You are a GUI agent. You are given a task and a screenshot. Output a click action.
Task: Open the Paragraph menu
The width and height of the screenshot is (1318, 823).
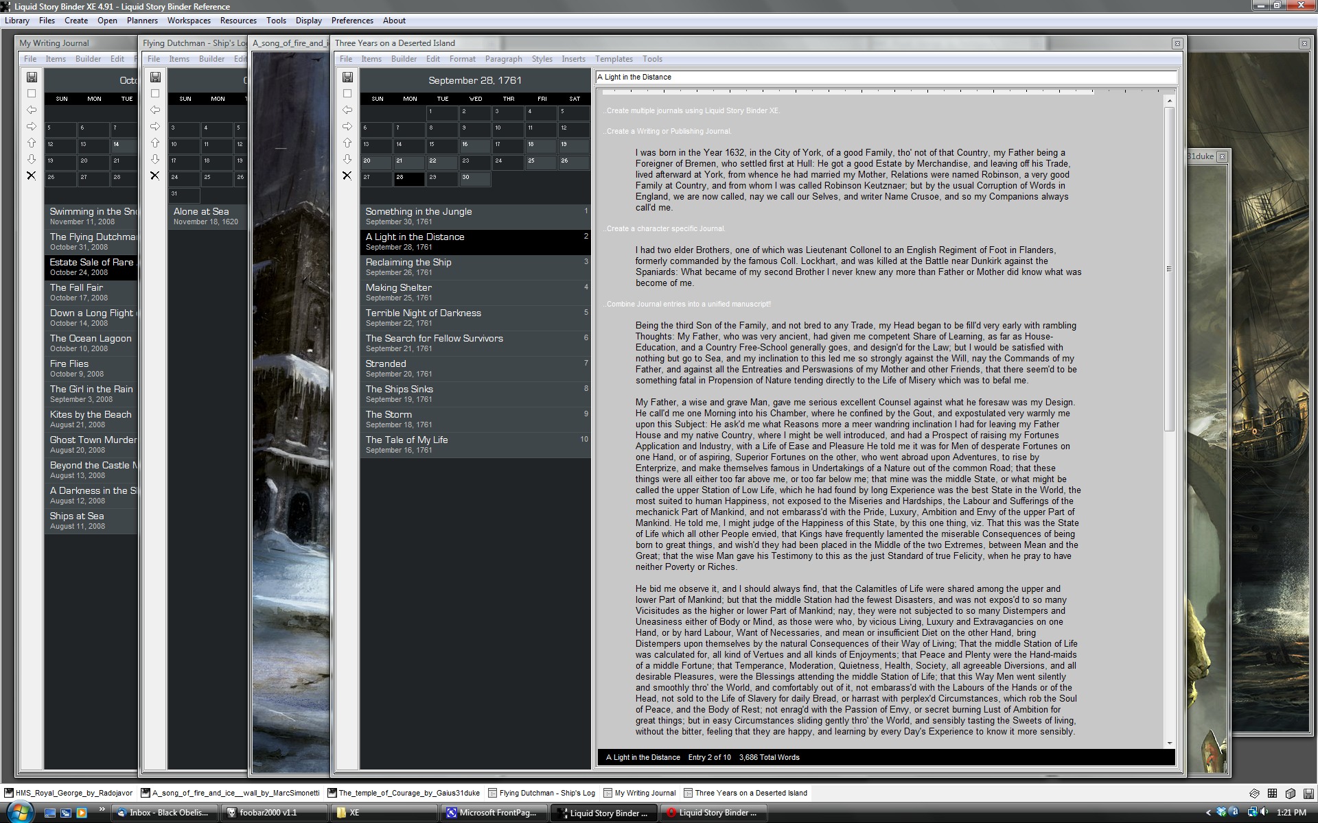click(503, 59)
